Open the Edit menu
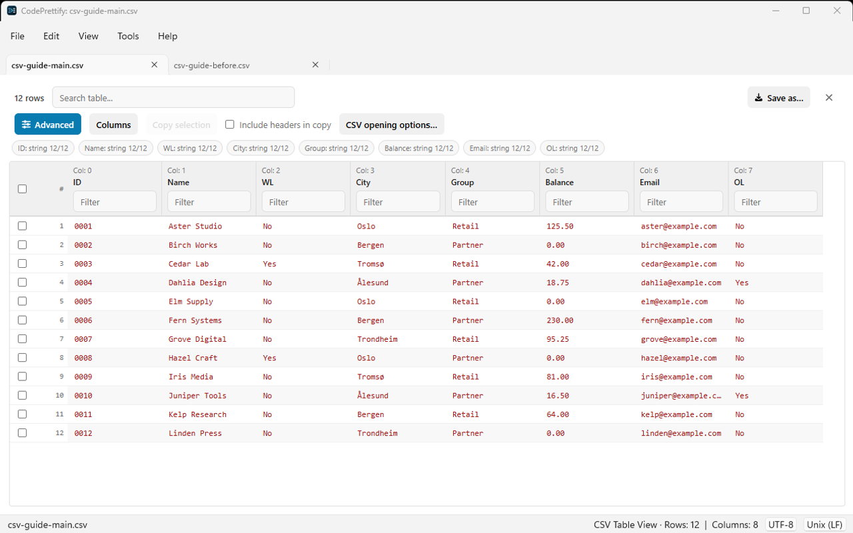853x533 pixels. click(51, 36)
